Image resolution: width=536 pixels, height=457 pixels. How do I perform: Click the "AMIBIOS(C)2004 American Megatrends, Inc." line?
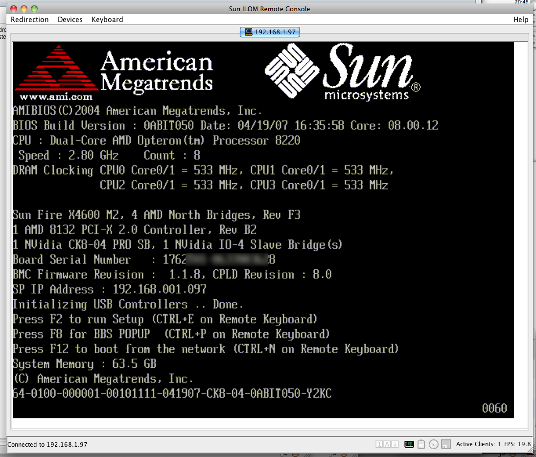pyautogui.click(x=138, y=111)
